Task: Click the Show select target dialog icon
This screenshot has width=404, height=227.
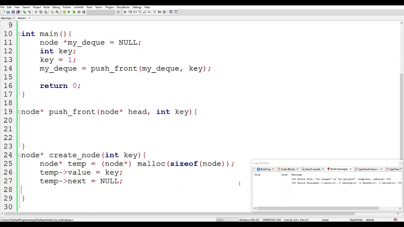Action: coord(118,12)
